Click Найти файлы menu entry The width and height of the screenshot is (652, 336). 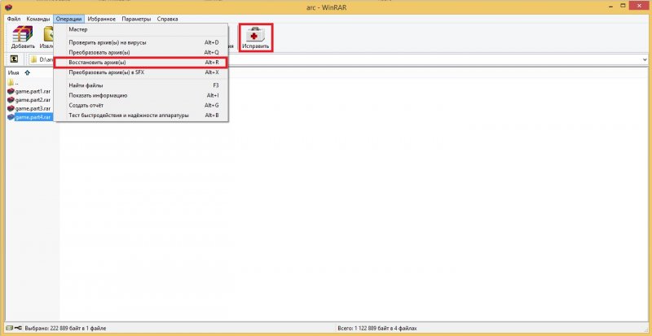[87, 85]
